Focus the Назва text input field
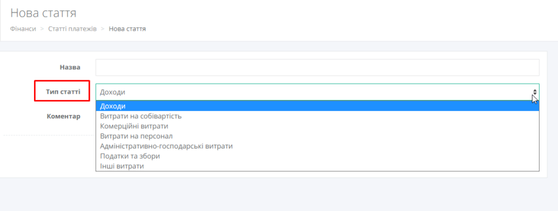This screenshot has height=211, width=558. pyautogui.click(x=318, y=67)
